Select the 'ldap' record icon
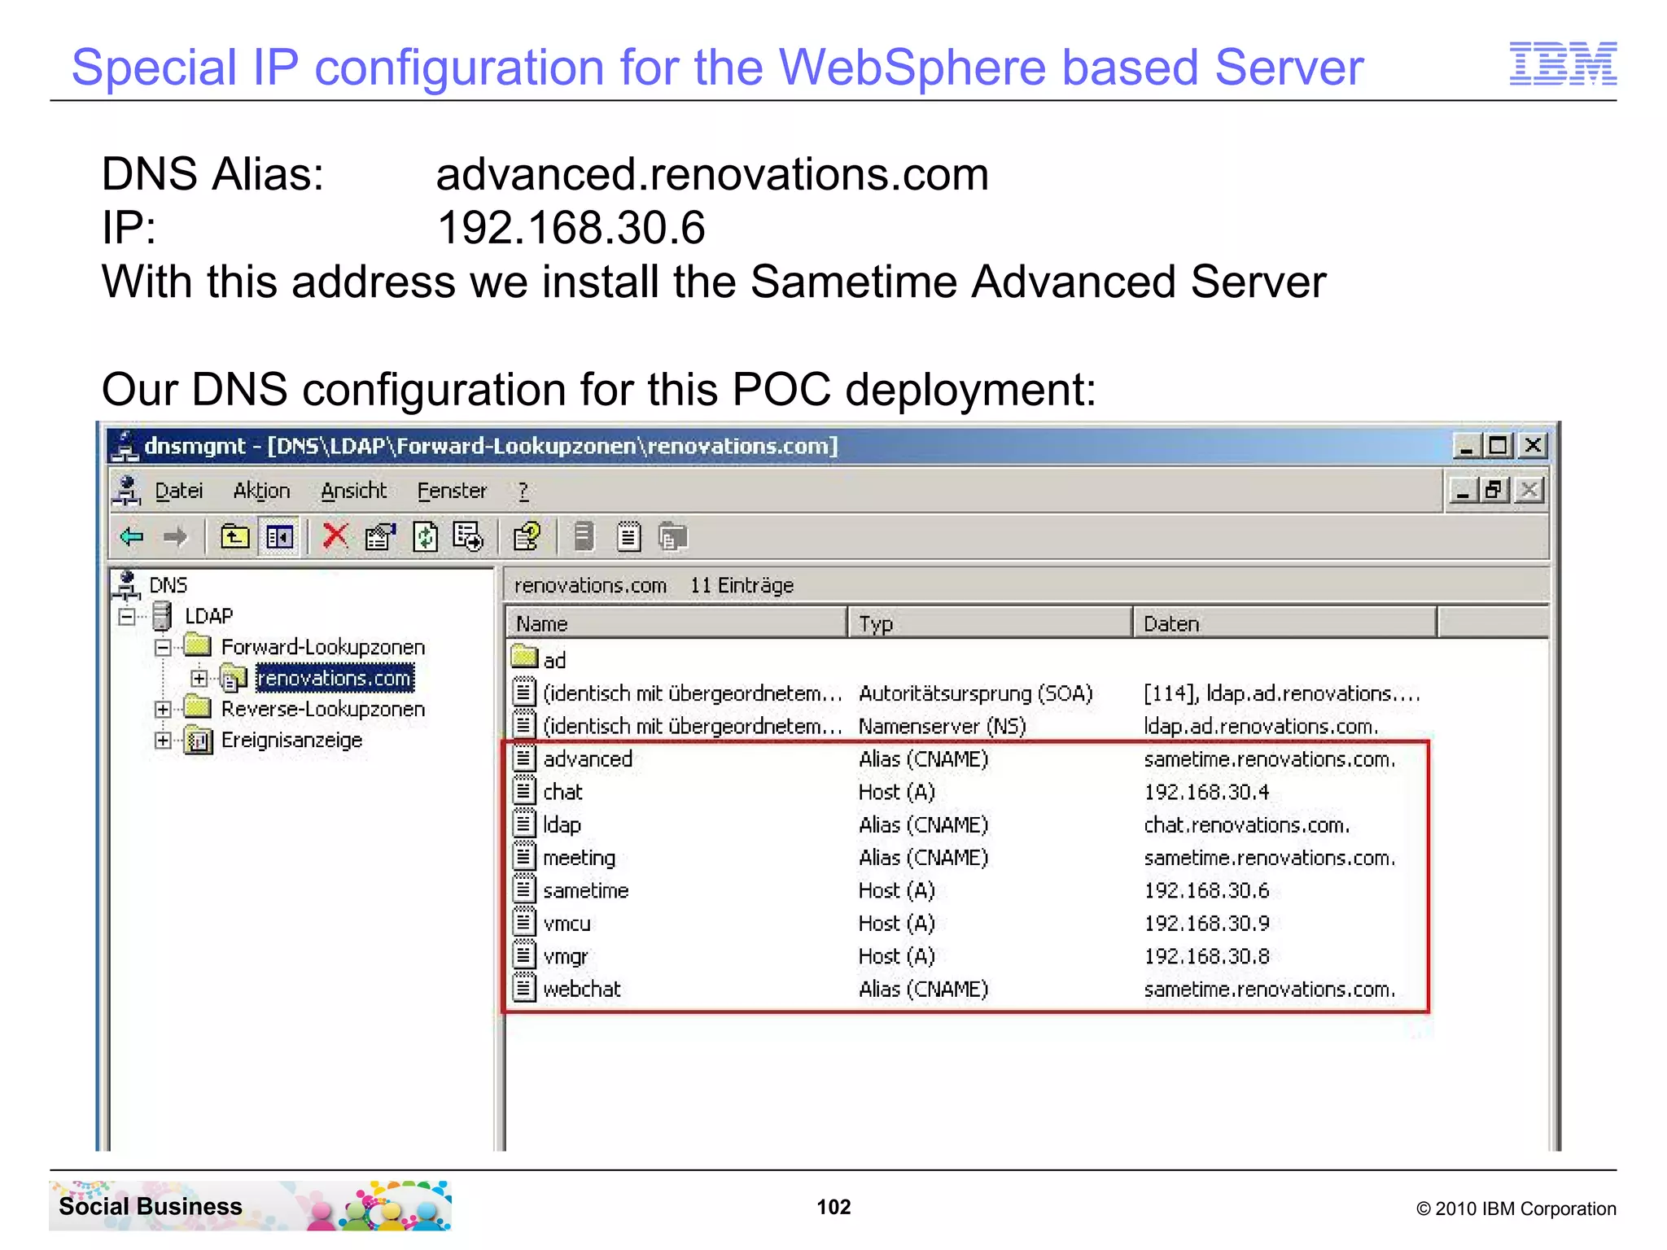 pos(524,824)
